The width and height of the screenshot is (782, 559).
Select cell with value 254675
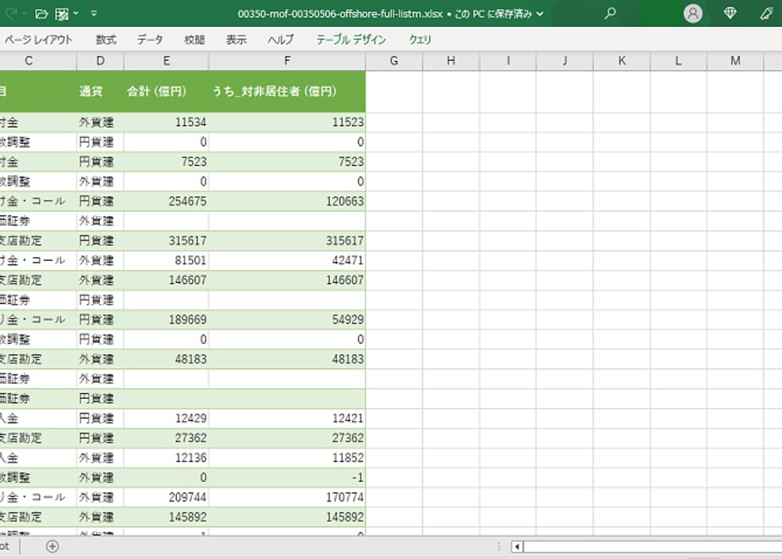point(166,201)
